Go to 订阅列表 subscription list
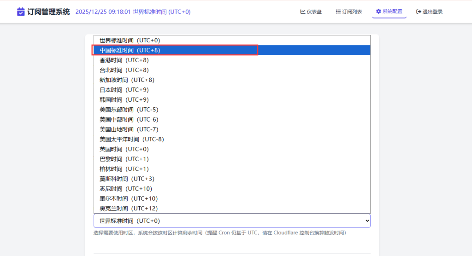Viewport: 472px width, 256px height. point(349,12)
